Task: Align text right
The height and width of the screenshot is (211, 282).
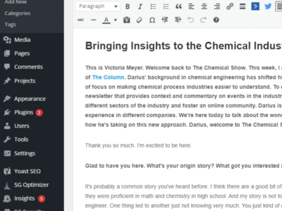Action: (x=217, y=7)
